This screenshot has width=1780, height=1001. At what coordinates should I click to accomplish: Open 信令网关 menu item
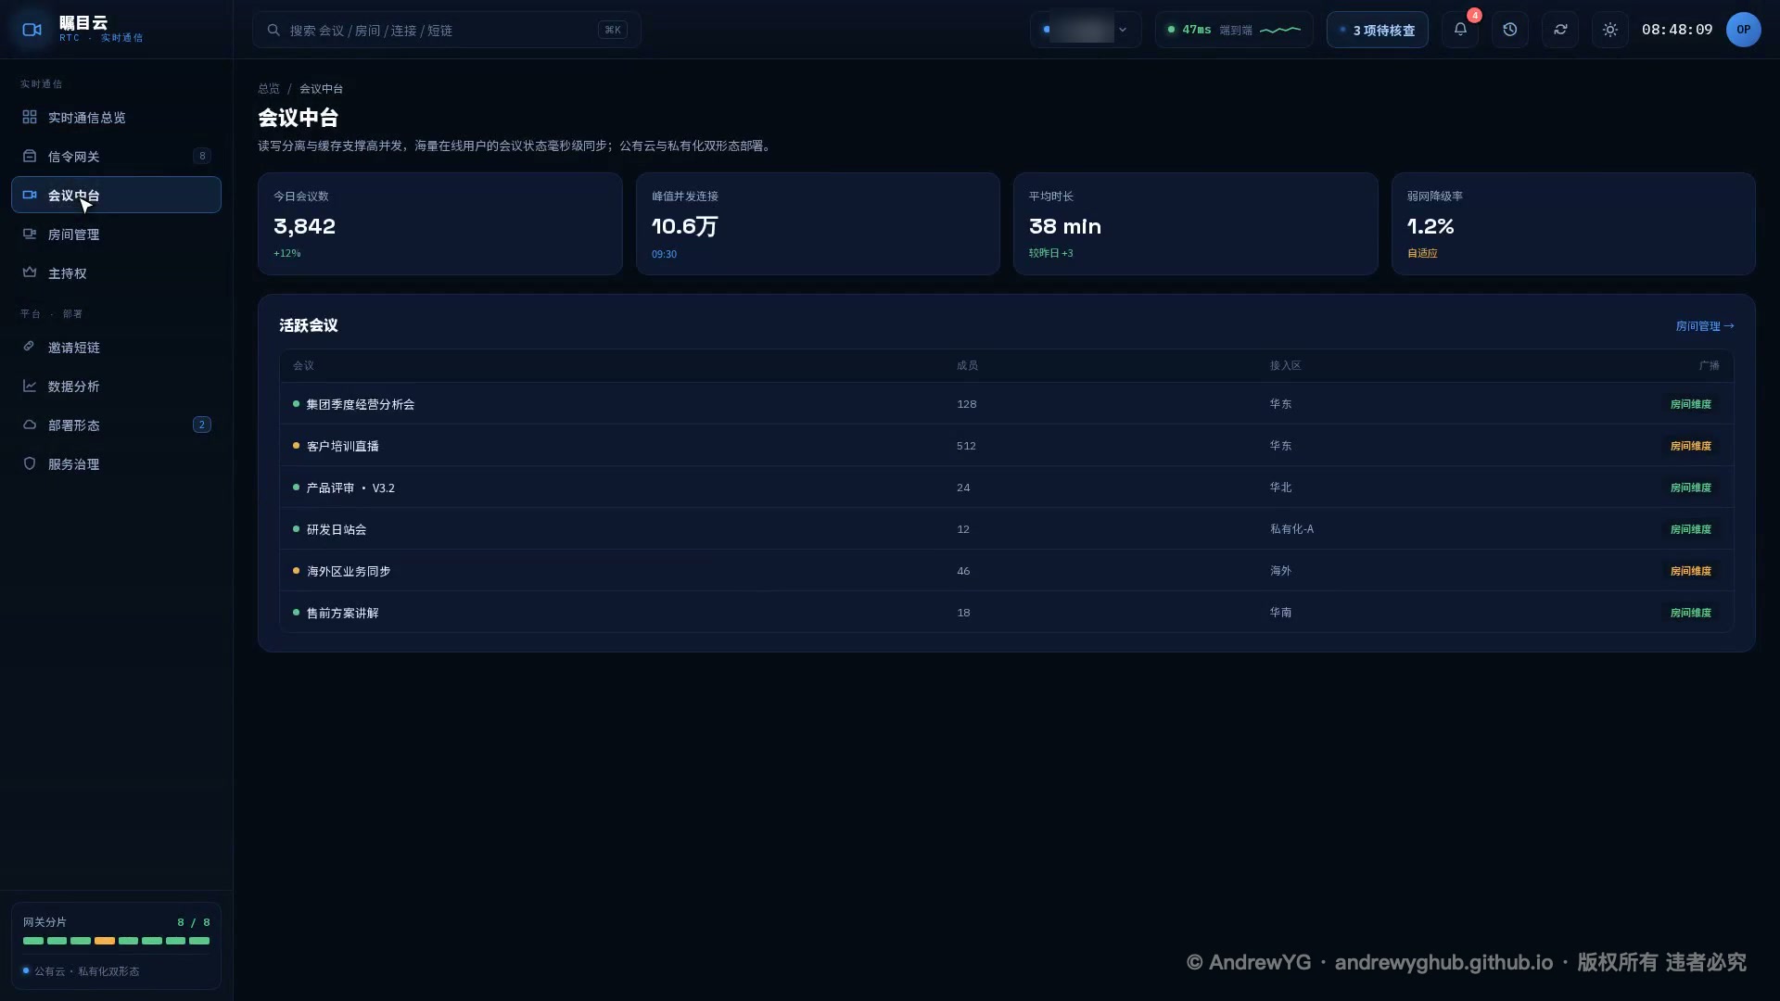(x=116, y=156)
